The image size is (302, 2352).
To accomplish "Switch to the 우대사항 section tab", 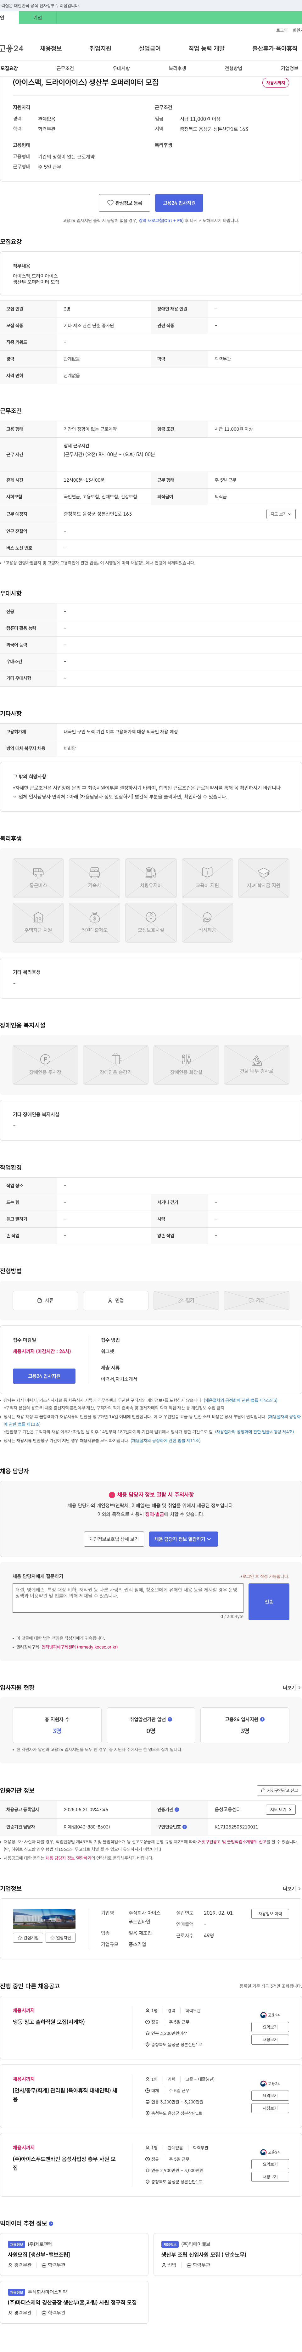I will (x=121, y=69).
